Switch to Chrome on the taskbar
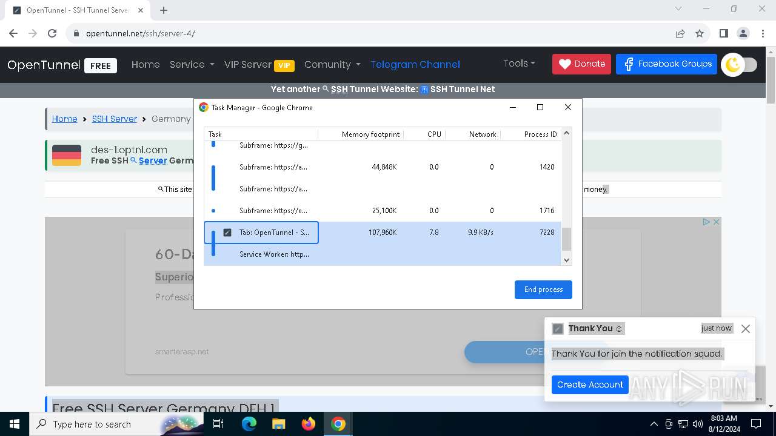This screenshot has width=776, height=436. [338, 424]
